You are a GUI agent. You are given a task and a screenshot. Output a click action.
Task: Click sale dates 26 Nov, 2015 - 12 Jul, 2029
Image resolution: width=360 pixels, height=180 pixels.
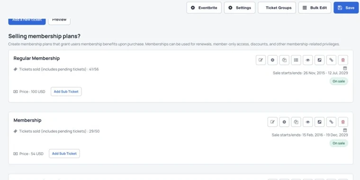[x=310, y=73]
